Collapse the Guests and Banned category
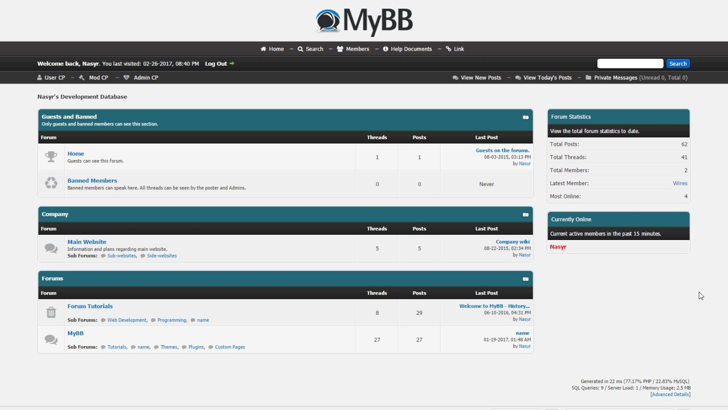 [526, 117]
